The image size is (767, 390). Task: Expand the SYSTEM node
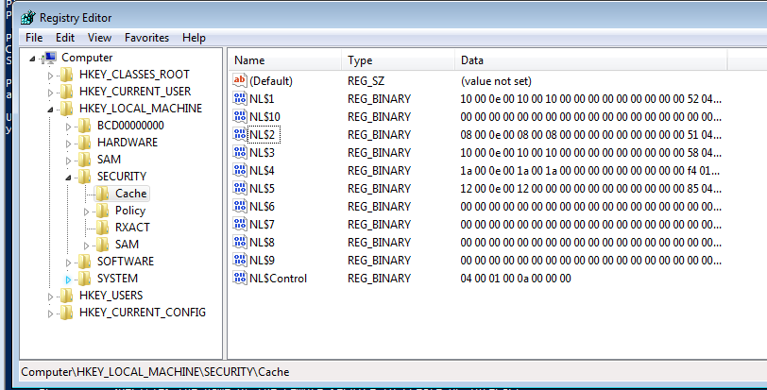click(68, 280)
